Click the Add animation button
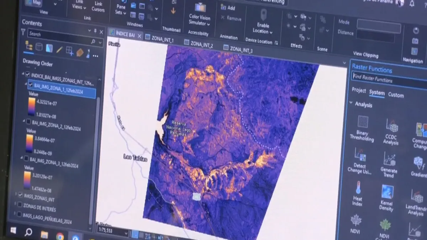Screen dimensions: 427x240 pyautogui.click(x=228, y=7)
